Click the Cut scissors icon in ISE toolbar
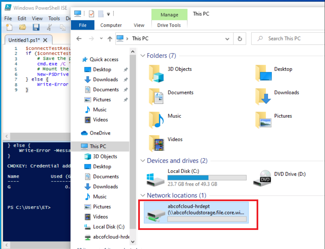This screenshot has width=325, height=249. coord(49,27)
